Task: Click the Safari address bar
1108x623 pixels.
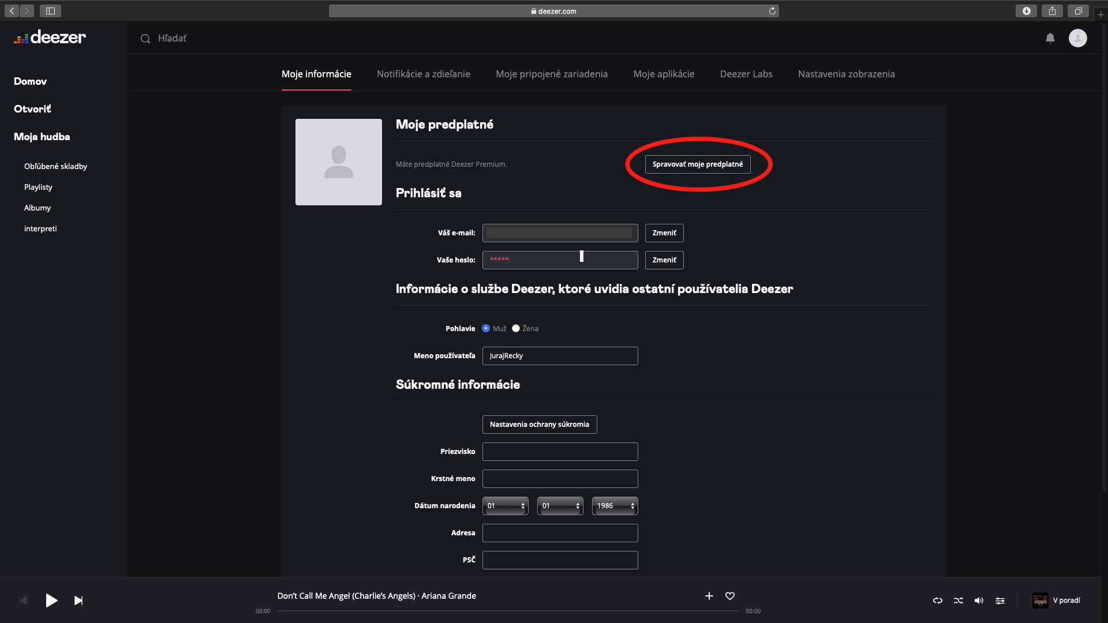Action: (554, 11)
